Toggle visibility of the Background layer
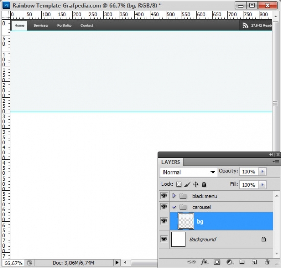Image resolution: width=281 pixels, height=268 pixels. [x=164, y=239]
